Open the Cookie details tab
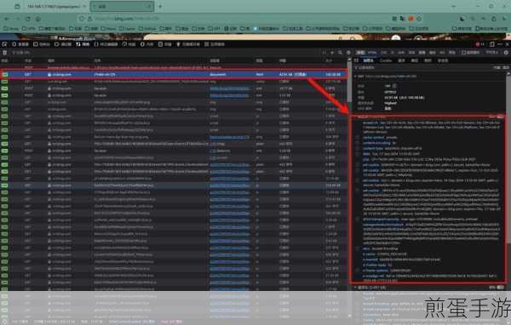 pos(386,60)
